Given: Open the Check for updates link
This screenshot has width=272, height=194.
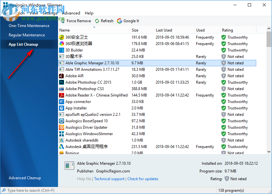Looking at the screenshot, I should [143, 179].
